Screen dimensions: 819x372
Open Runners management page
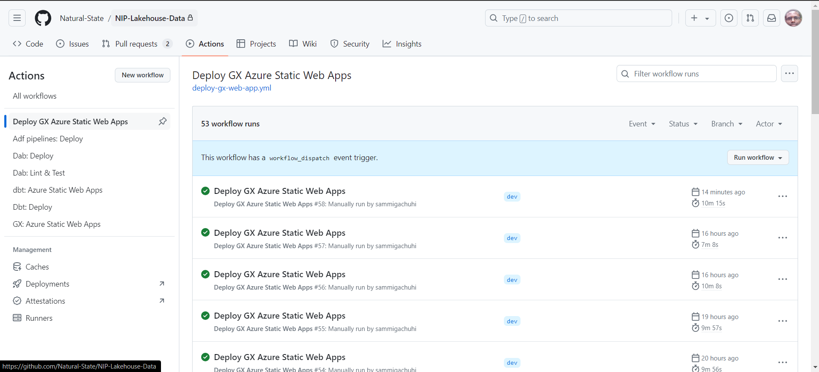(89, 318)
